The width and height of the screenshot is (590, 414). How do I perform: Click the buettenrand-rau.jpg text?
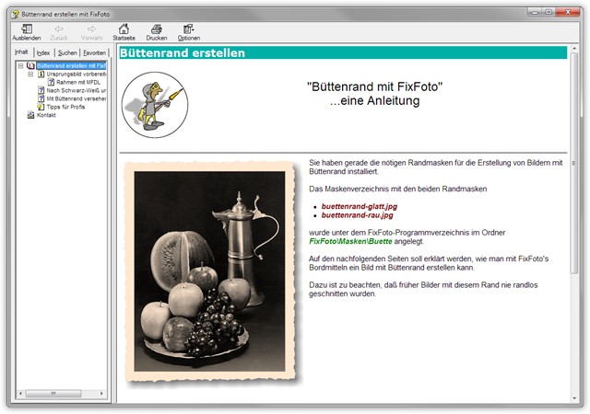(357, 215)
